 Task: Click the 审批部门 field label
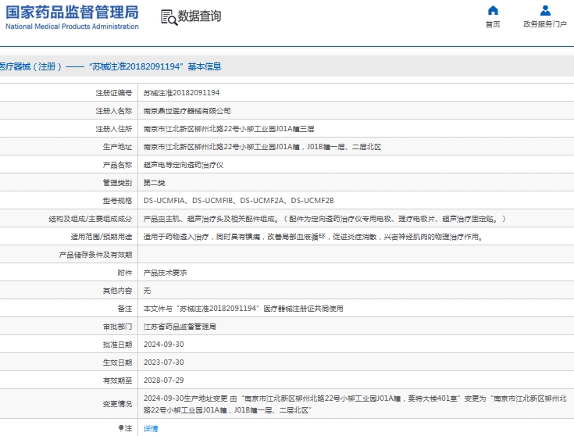pos(117,327)
